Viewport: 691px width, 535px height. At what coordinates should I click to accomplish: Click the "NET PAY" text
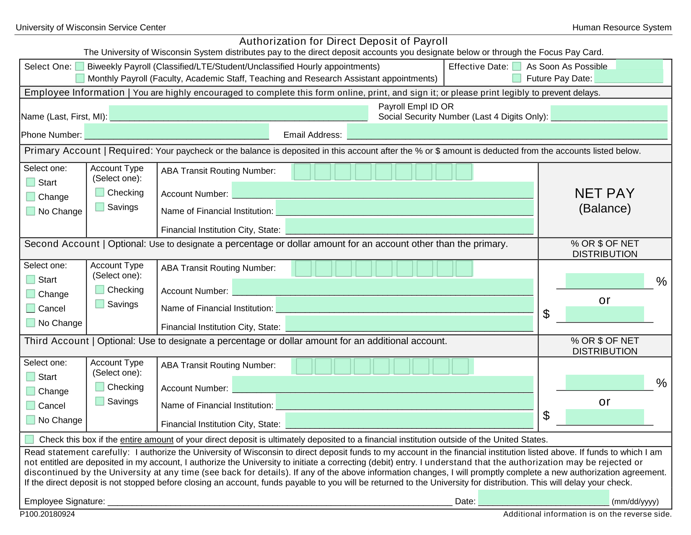pyautogui.click(x=605, y=193)
